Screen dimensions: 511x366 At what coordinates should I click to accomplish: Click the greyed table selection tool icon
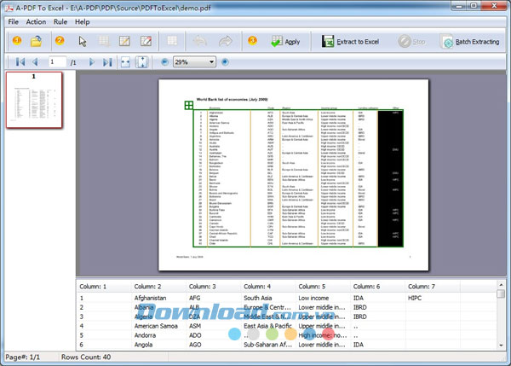pos(104,41)
